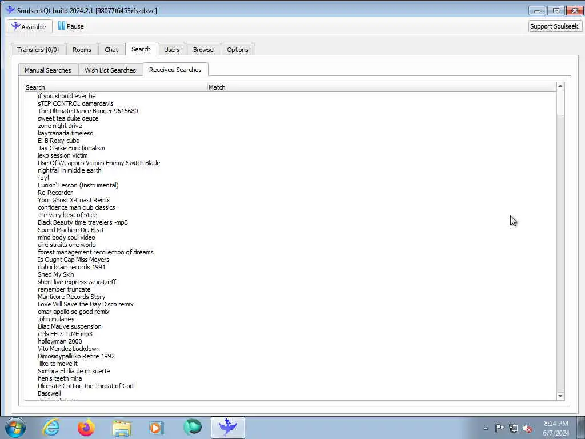Open the Windows Start menu orb
The height and width of the screenshot is (439, 585).
(15, 428)
